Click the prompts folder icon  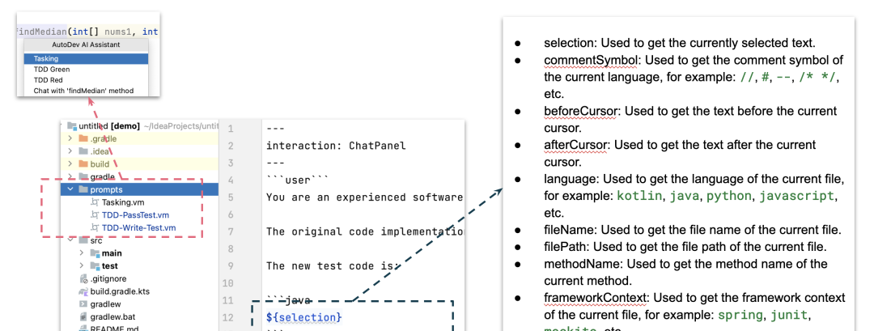[83, 189]
